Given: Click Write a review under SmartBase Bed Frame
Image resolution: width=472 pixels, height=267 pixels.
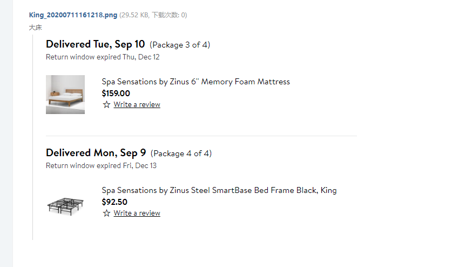Looking at the screenshot, I should click(x=137, y=213).
